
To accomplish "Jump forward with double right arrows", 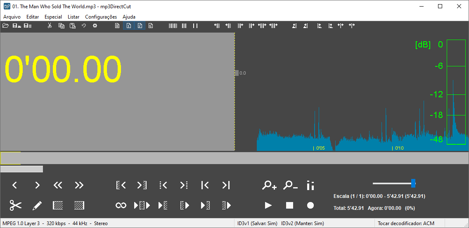I will point(79,185).
